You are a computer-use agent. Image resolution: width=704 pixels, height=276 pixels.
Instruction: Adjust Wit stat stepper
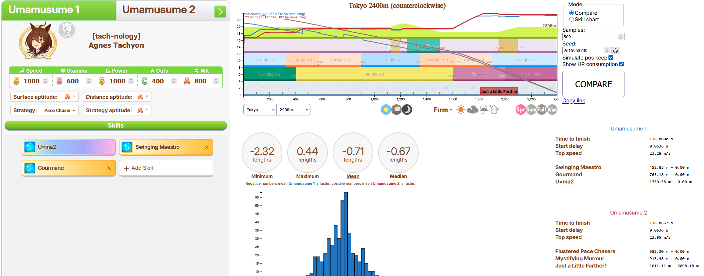click(x=216, y=81)
